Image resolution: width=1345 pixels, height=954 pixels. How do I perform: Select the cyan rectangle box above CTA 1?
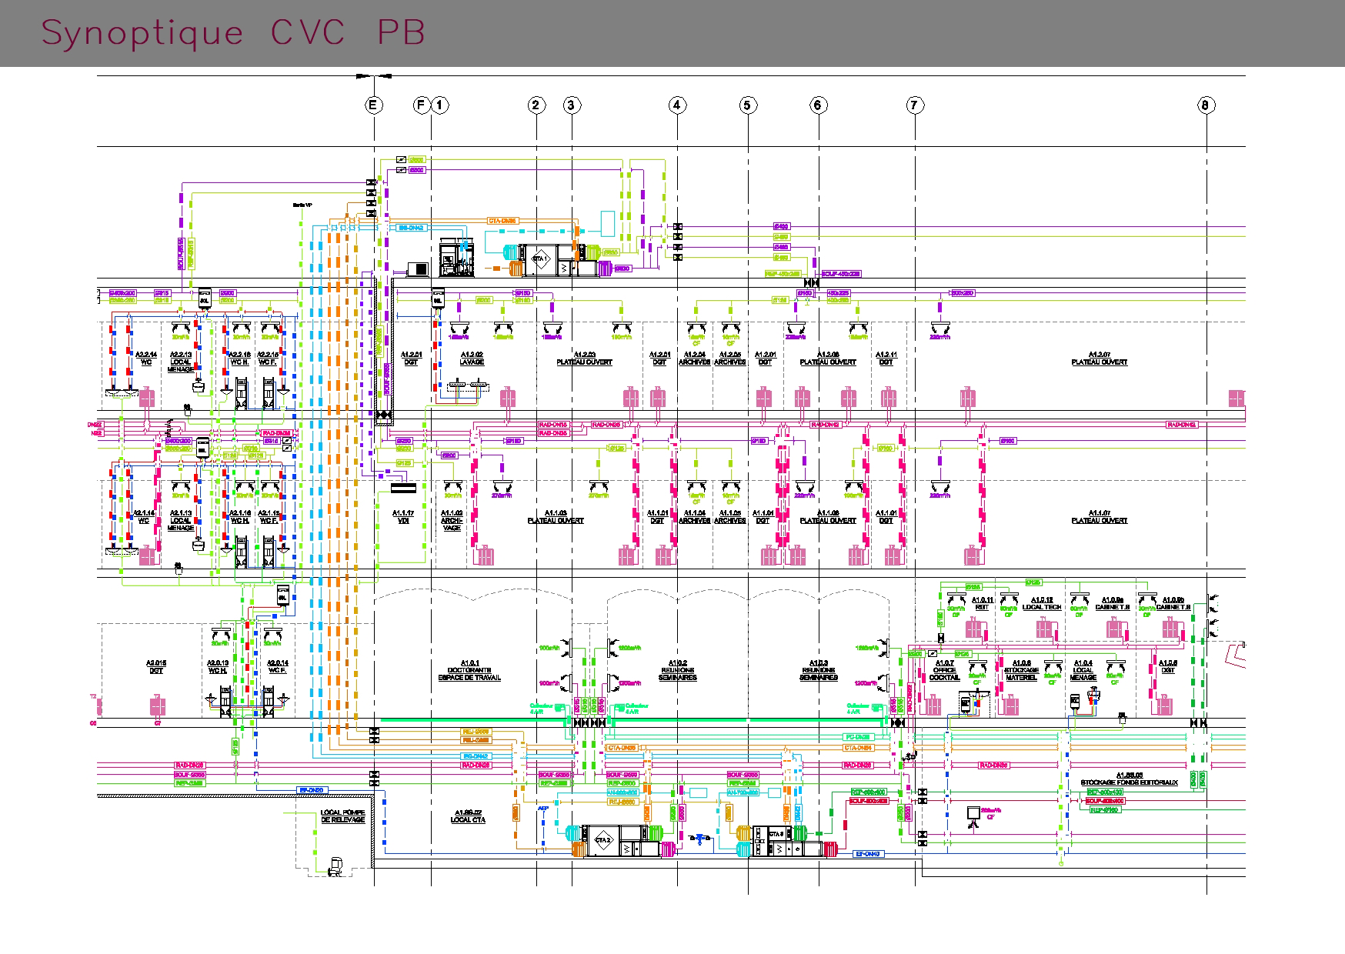[x=608, y=223]
